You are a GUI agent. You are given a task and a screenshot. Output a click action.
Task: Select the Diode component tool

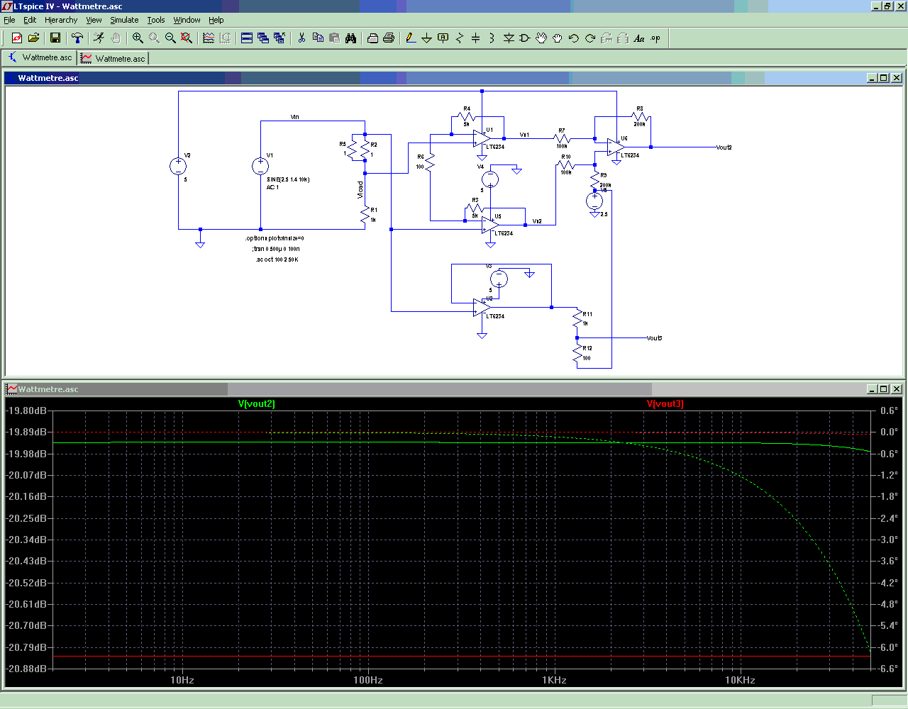(x=509, y=38)
